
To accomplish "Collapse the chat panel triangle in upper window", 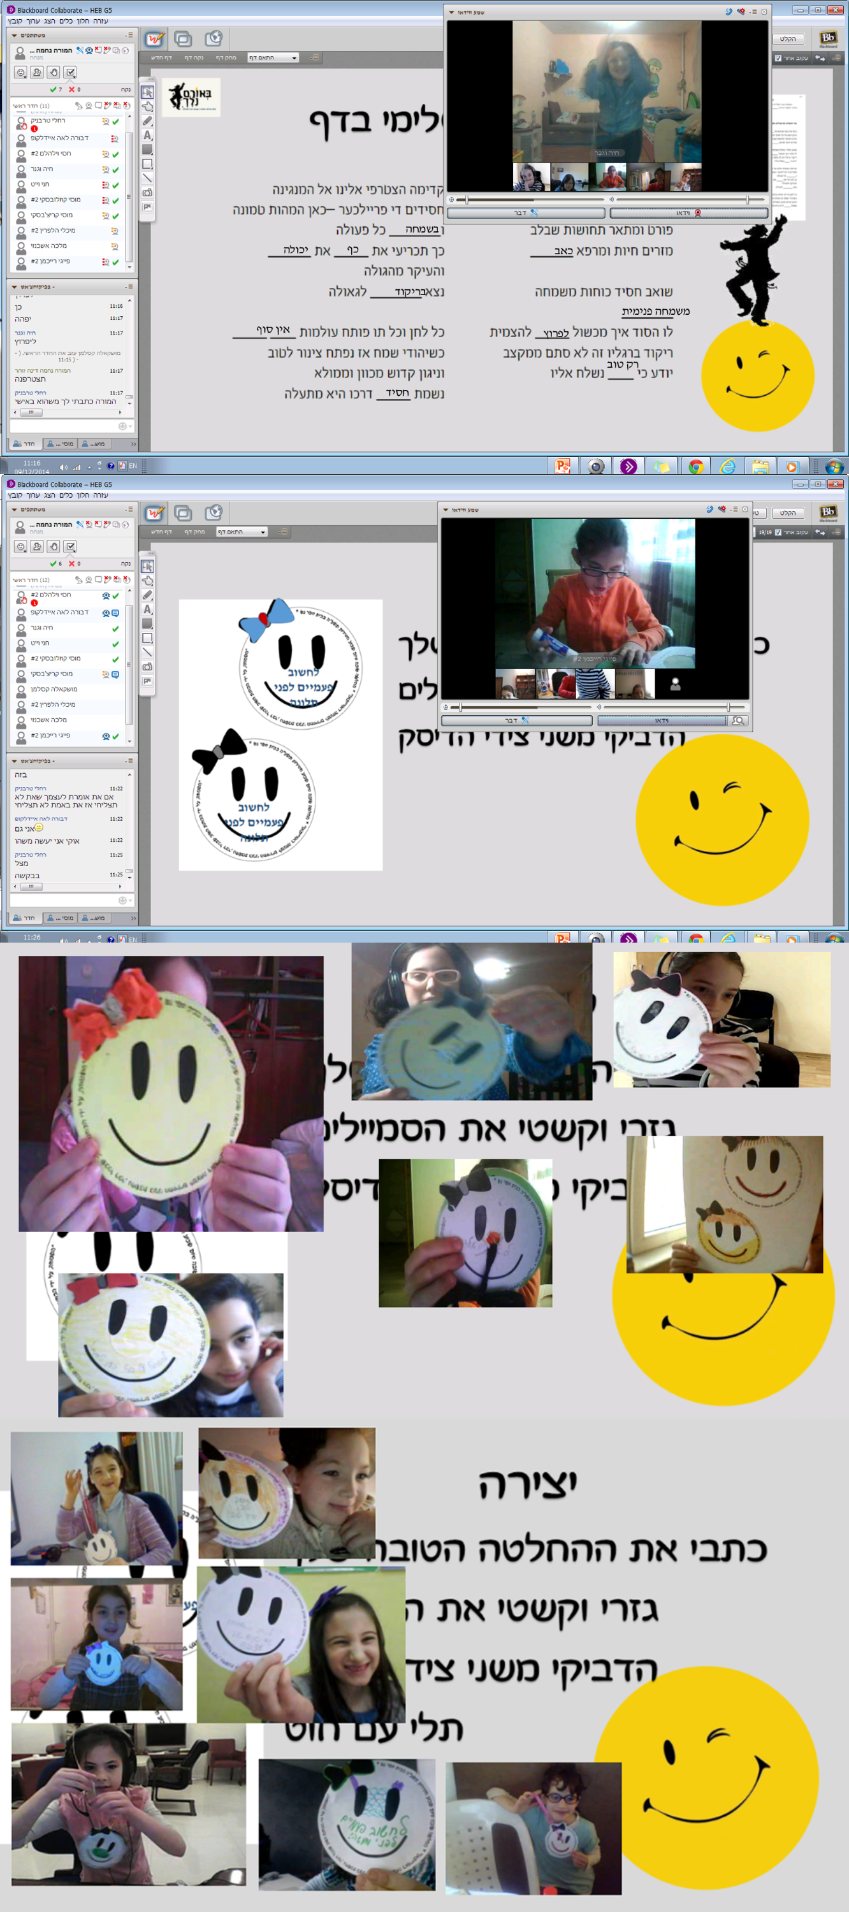I will click(x=14, y=287).
